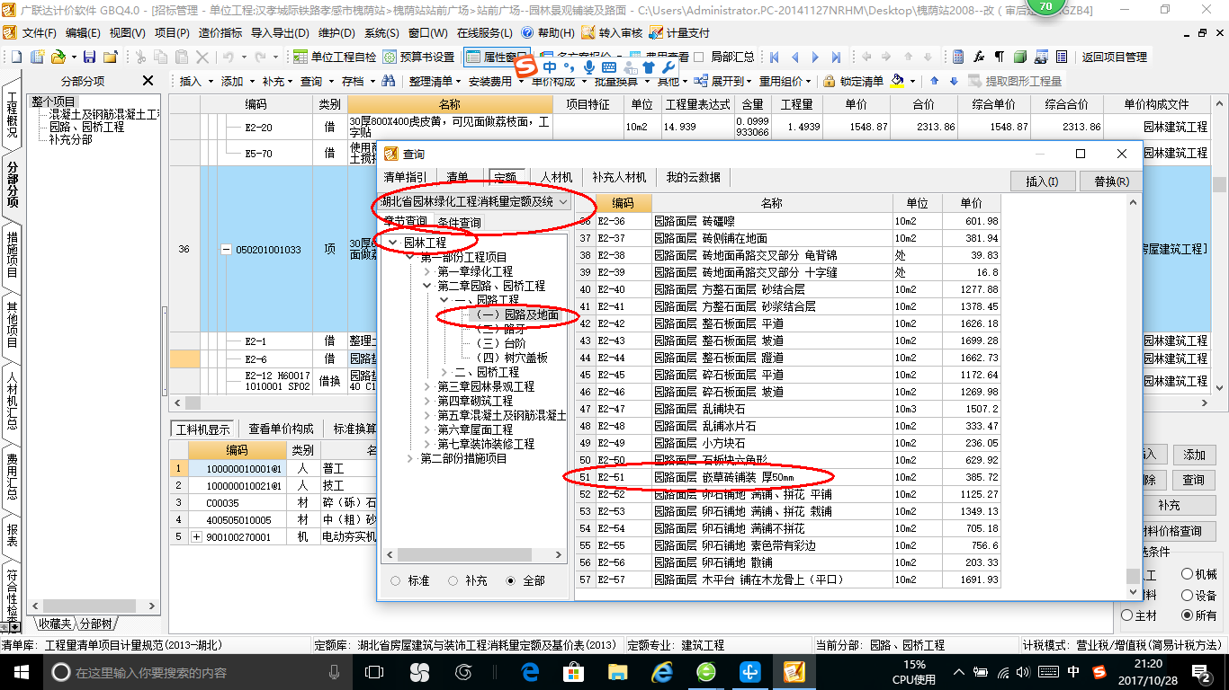Expand the 第一章绿化工程 tree node
The height and width of the screenshot is (690, 1229).
click(x=427, y=271)
